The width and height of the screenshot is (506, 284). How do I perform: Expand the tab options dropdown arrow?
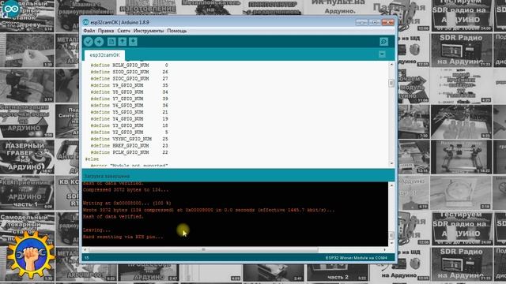point(382,54)
